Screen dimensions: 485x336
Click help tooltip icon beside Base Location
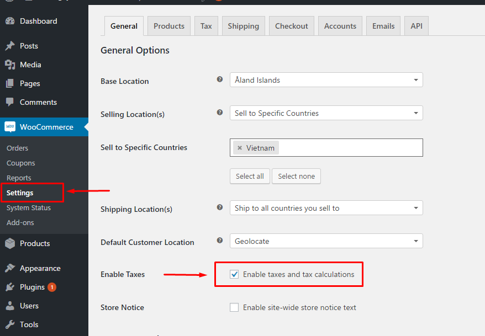tap(220, 80)
